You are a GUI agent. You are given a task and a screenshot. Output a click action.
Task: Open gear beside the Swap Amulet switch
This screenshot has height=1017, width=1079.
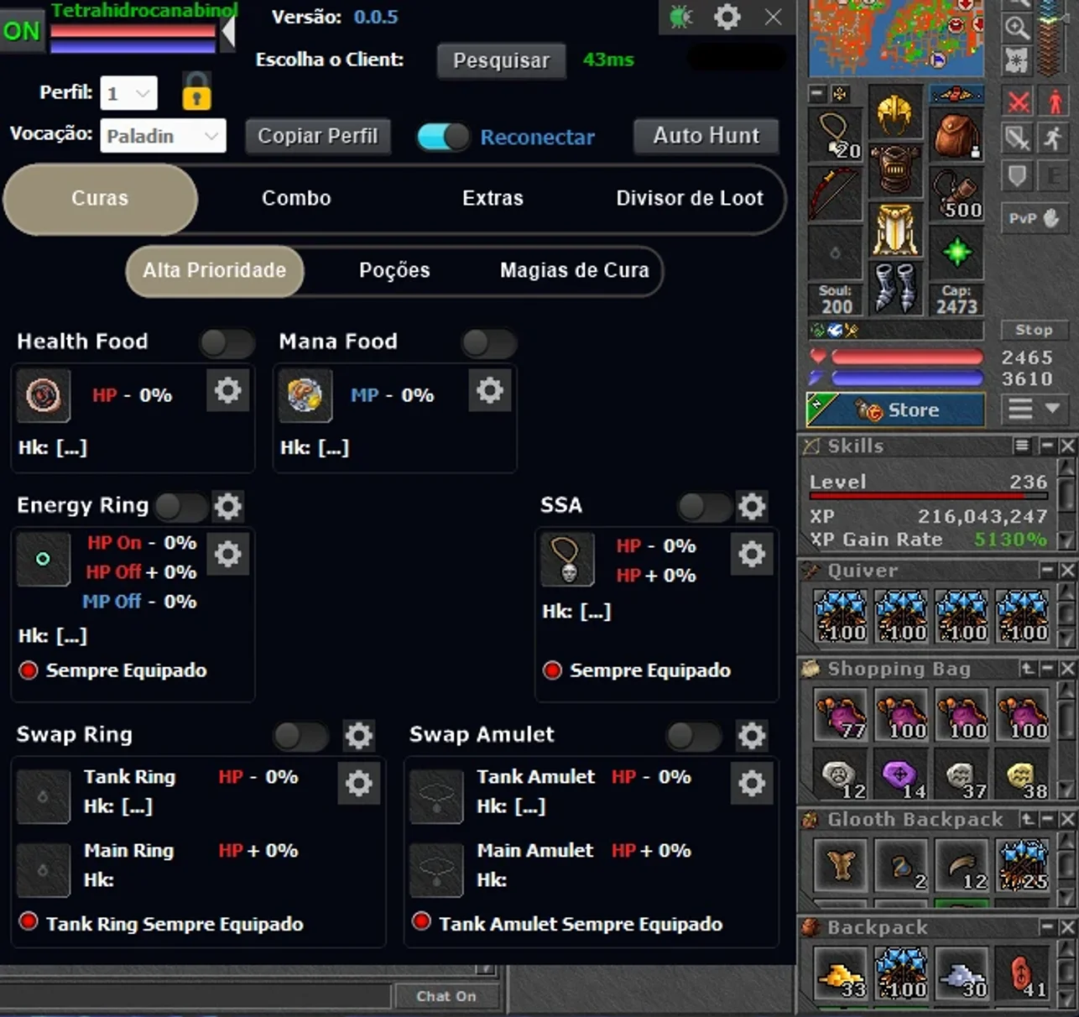point(752,736)
